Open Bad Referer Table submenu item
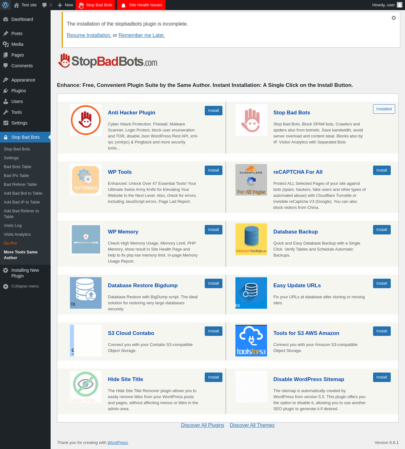 (20, 185)
